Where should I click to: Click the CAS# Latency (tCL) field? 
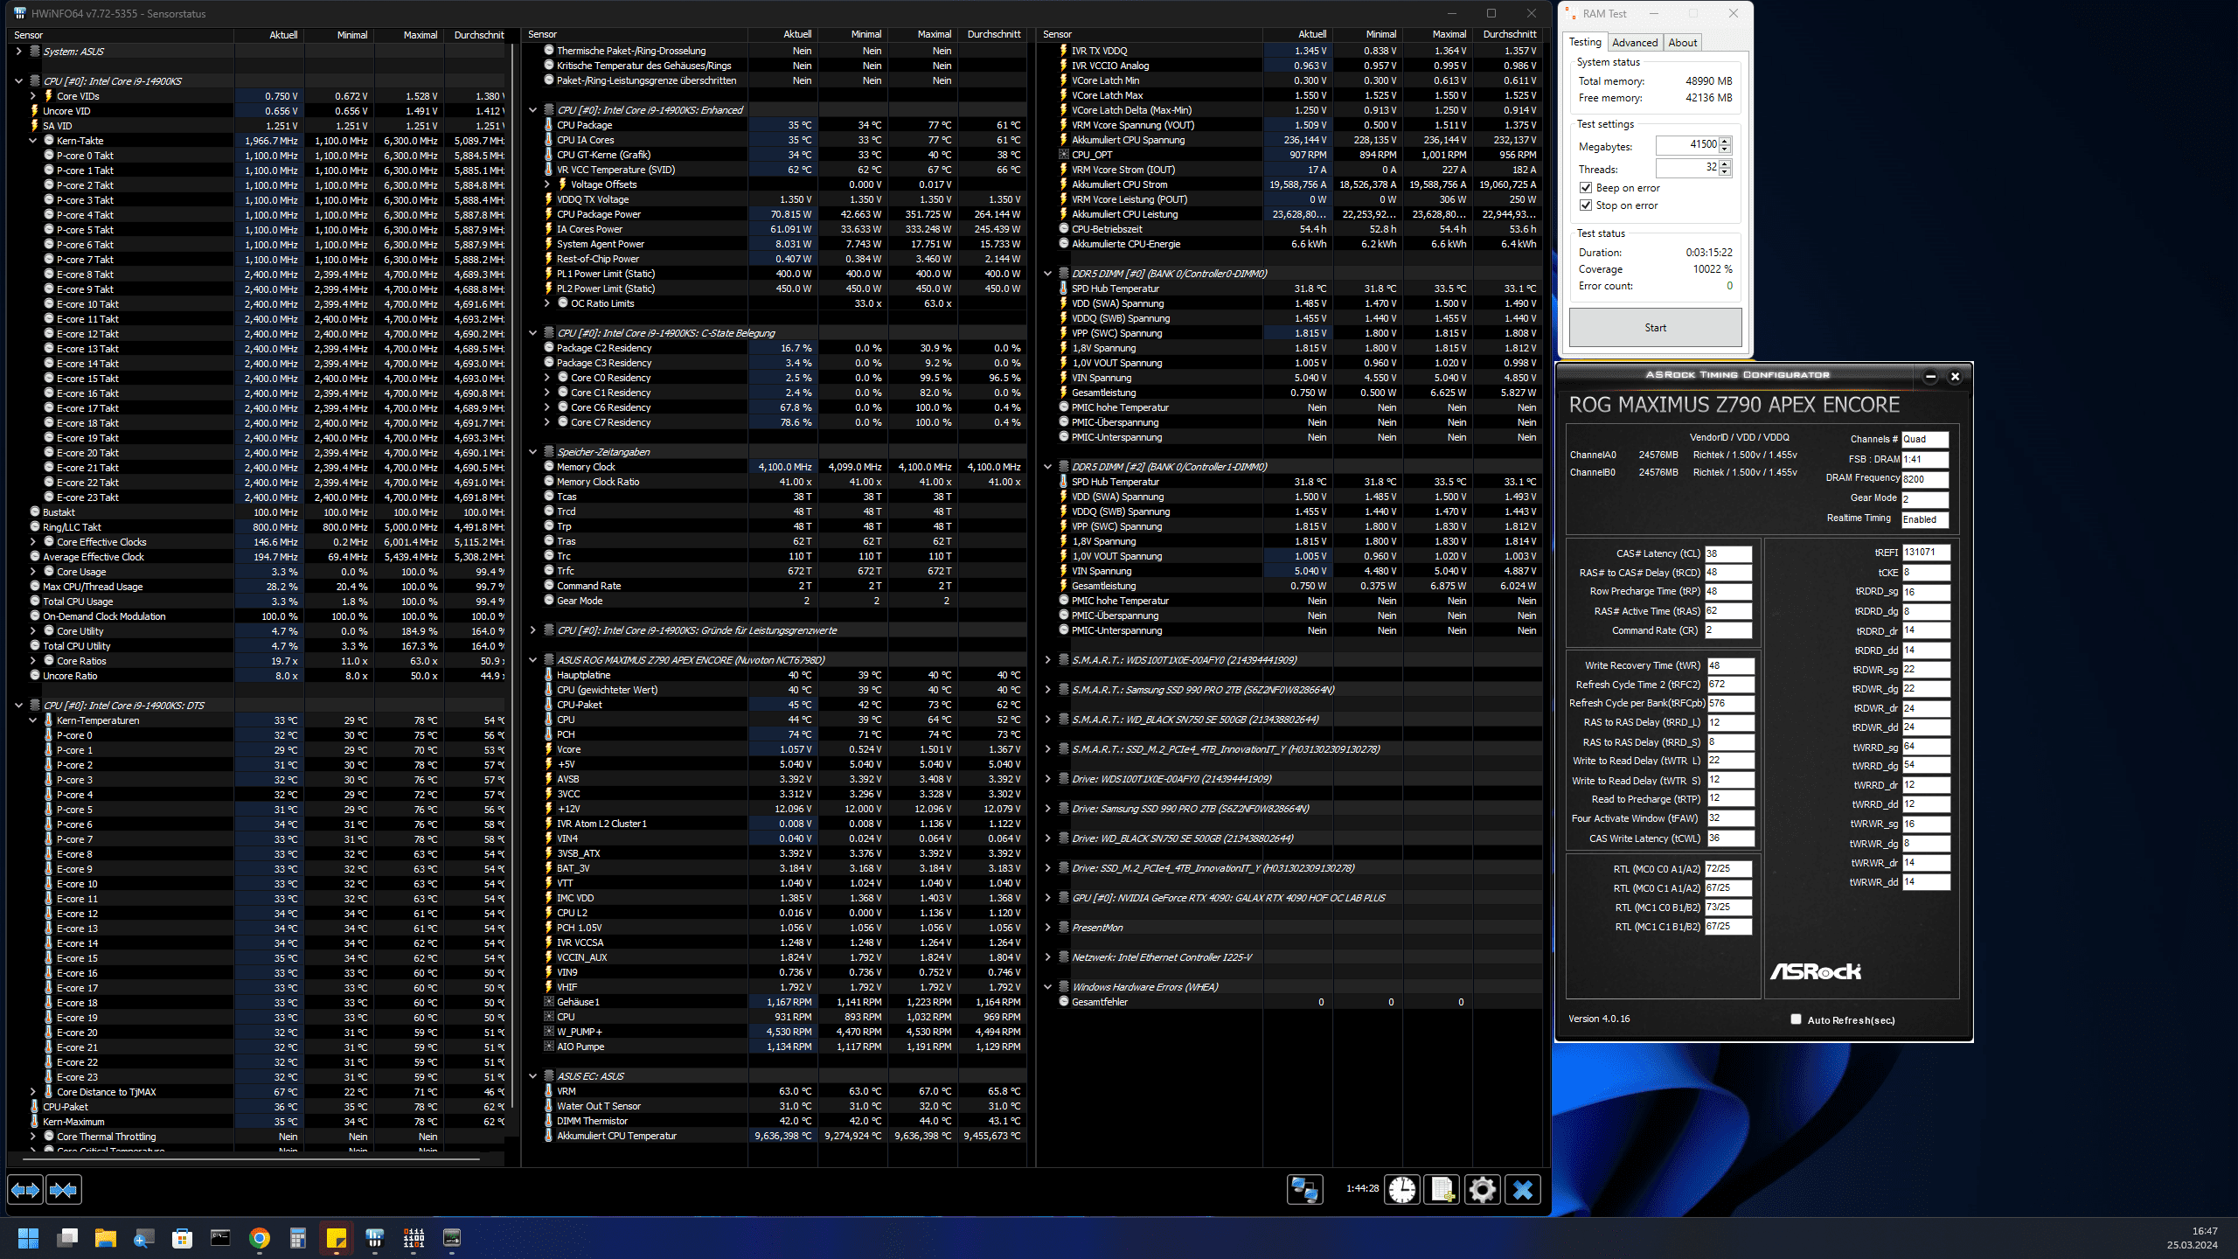pos(1728,553)
